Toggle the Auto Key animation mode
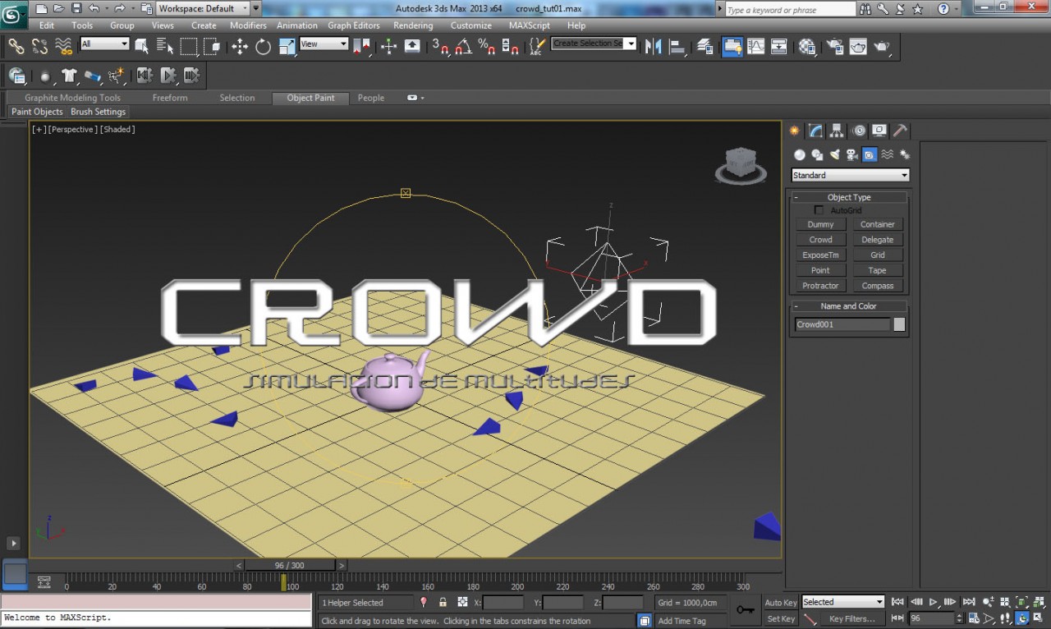This screenshot has height=629, width=1051. tap(781, 603)
